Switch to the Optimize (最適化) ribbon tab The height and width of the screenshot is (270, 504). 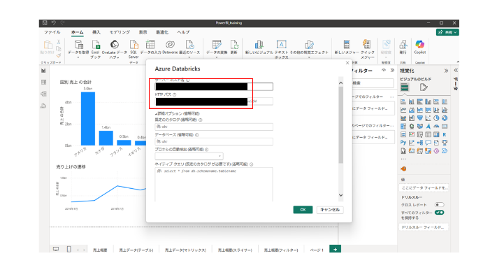click(x=162, y=32)
